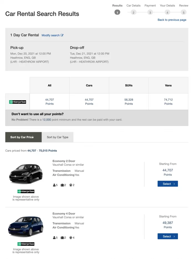The height and width of the screenshot is (259, 194).
Task: Click the door count icon for Economy 2 Door
Action: click(x=71, y=185)
